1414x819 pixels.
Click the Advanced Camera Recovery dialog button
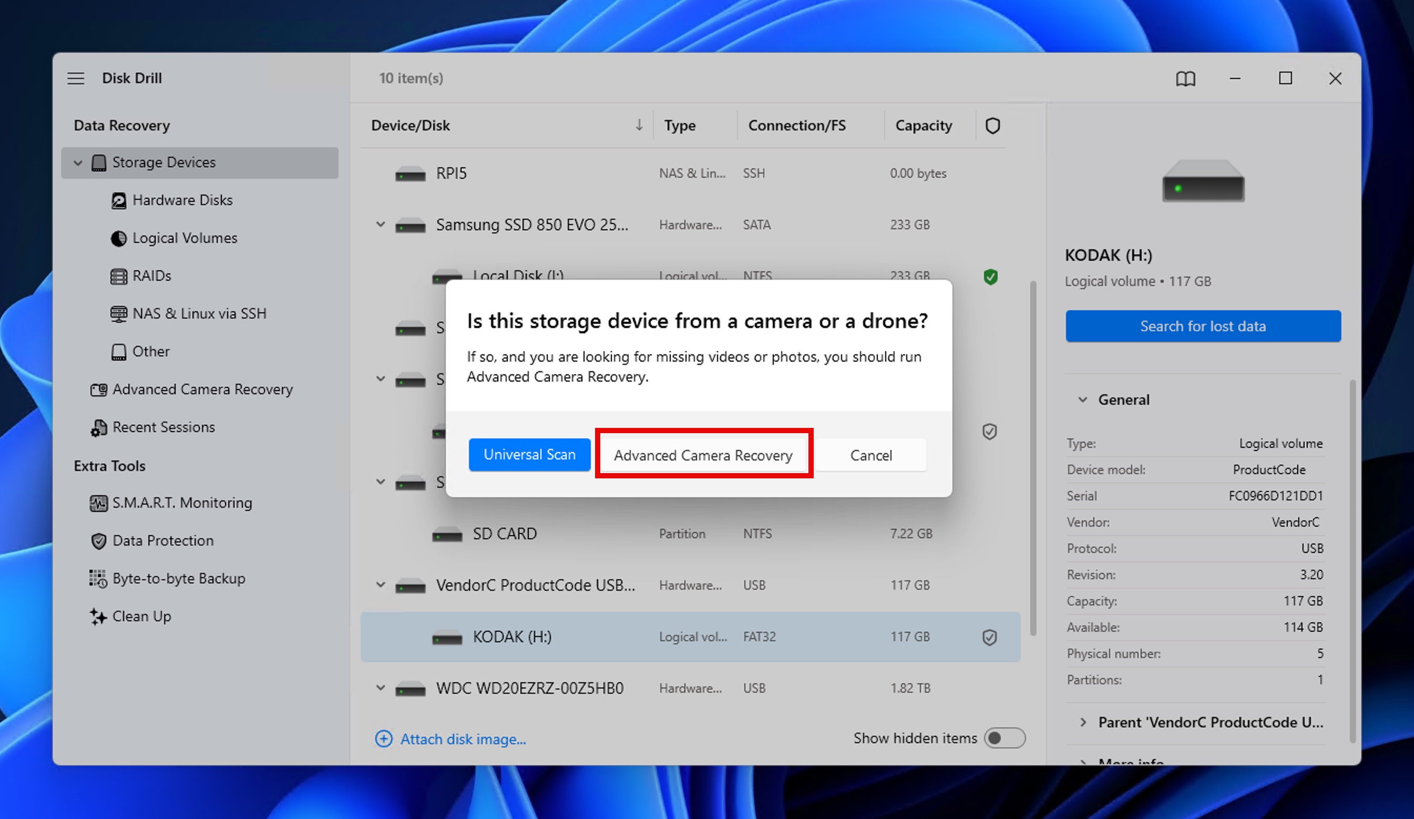pyautogui.click(x=703, y=455)
